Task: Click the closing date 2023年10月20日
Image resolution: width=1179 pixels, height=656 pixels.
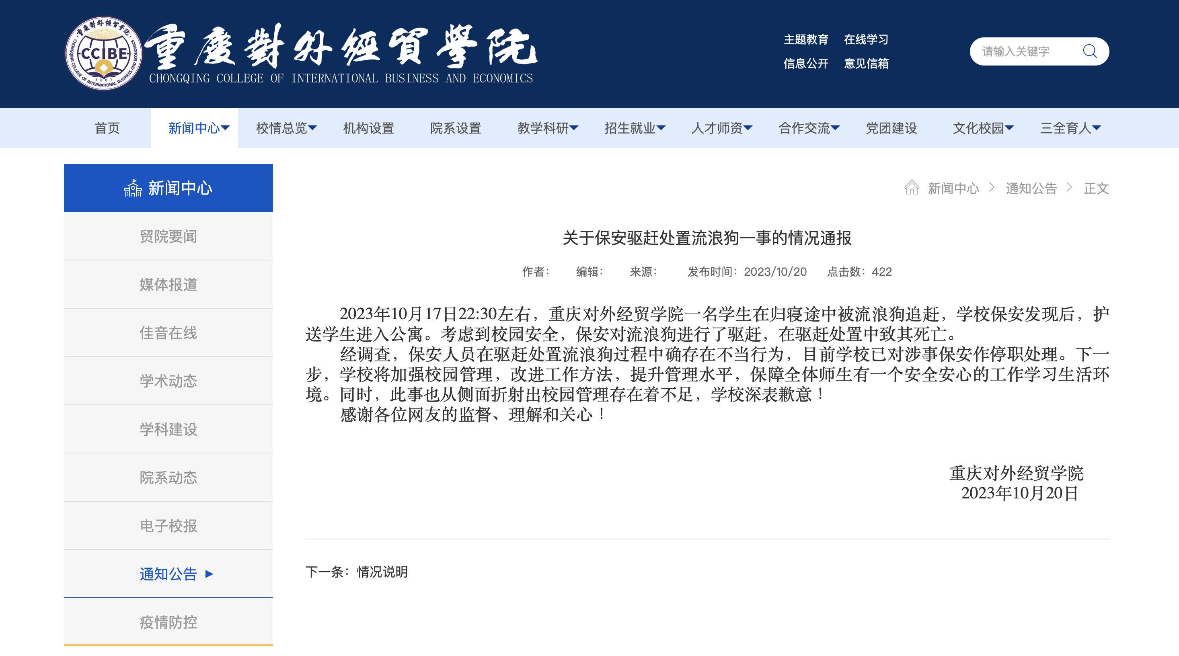Action: [x=1020, y=493]
